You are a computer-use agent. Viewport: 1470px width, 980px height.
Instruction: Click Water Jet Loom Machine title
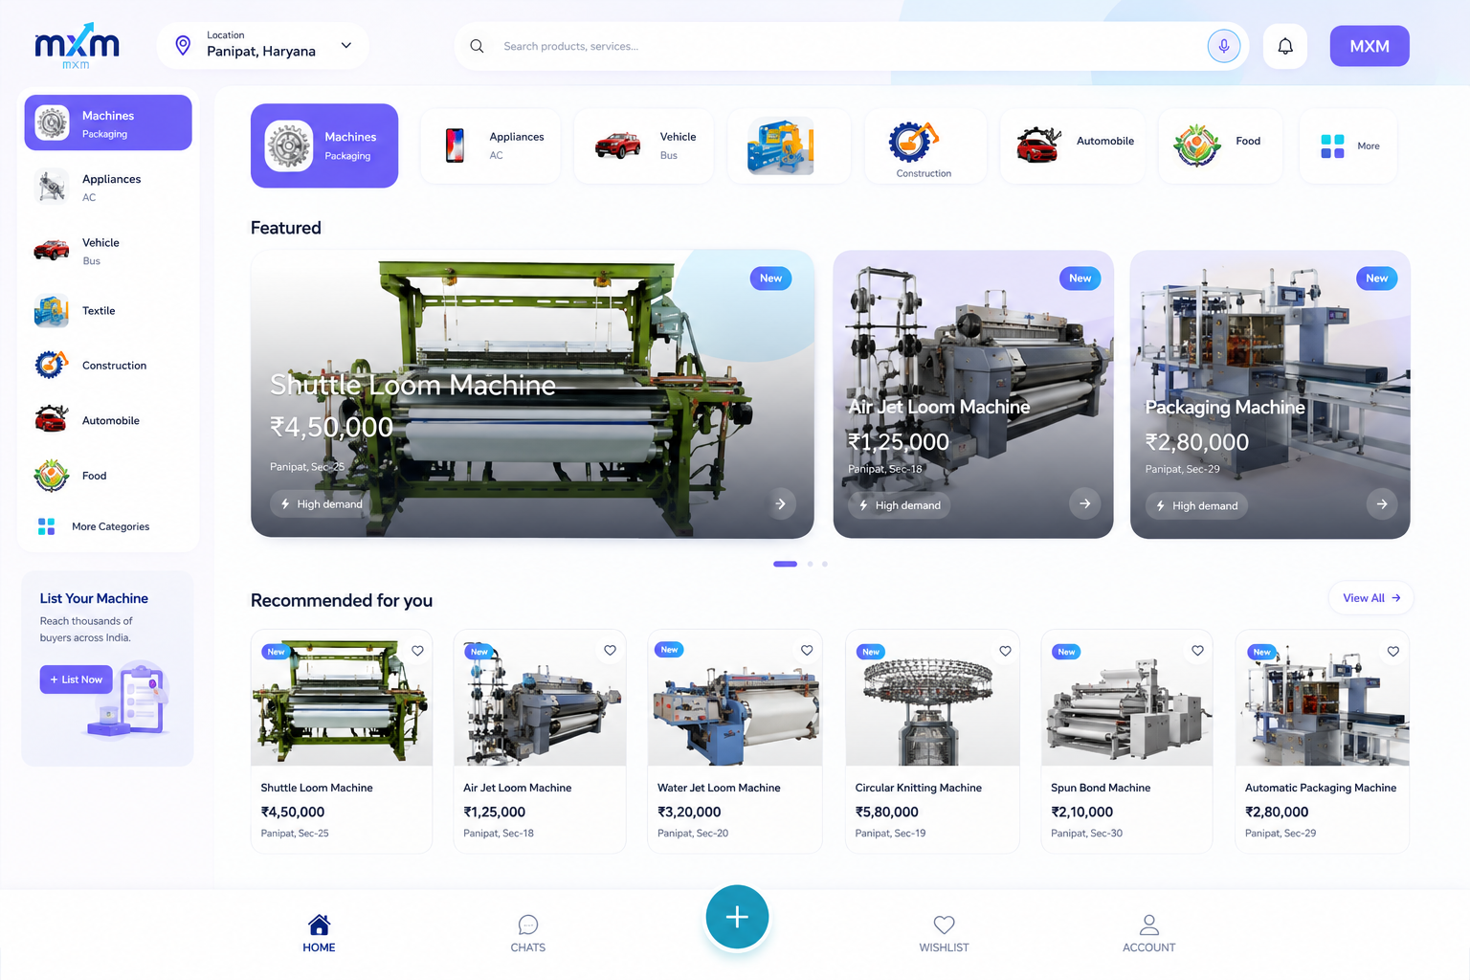[x=719, y=788]
